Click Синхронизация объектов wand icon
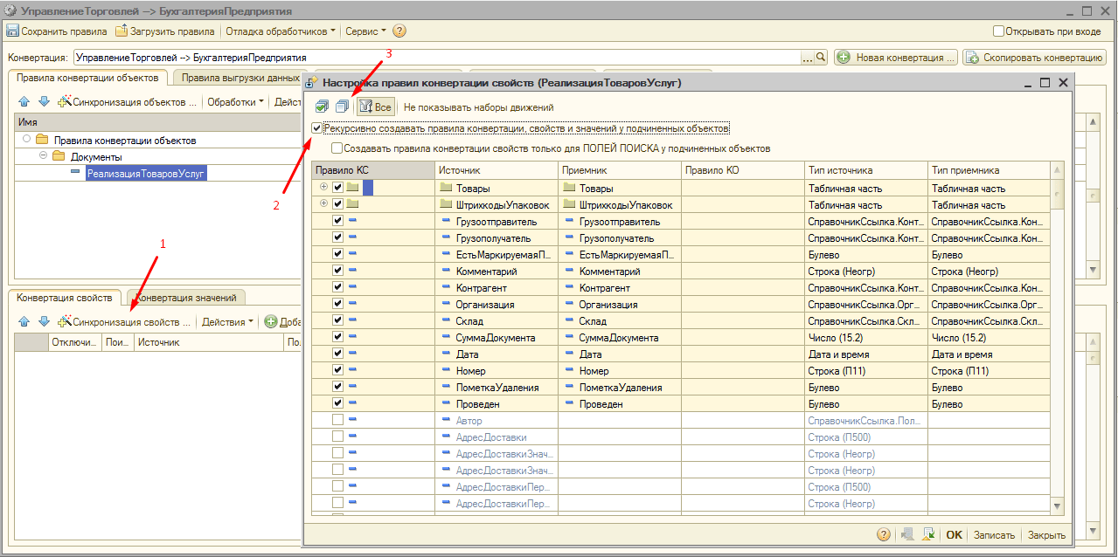Screen dimensions: 1118x557 coord(64,102)
